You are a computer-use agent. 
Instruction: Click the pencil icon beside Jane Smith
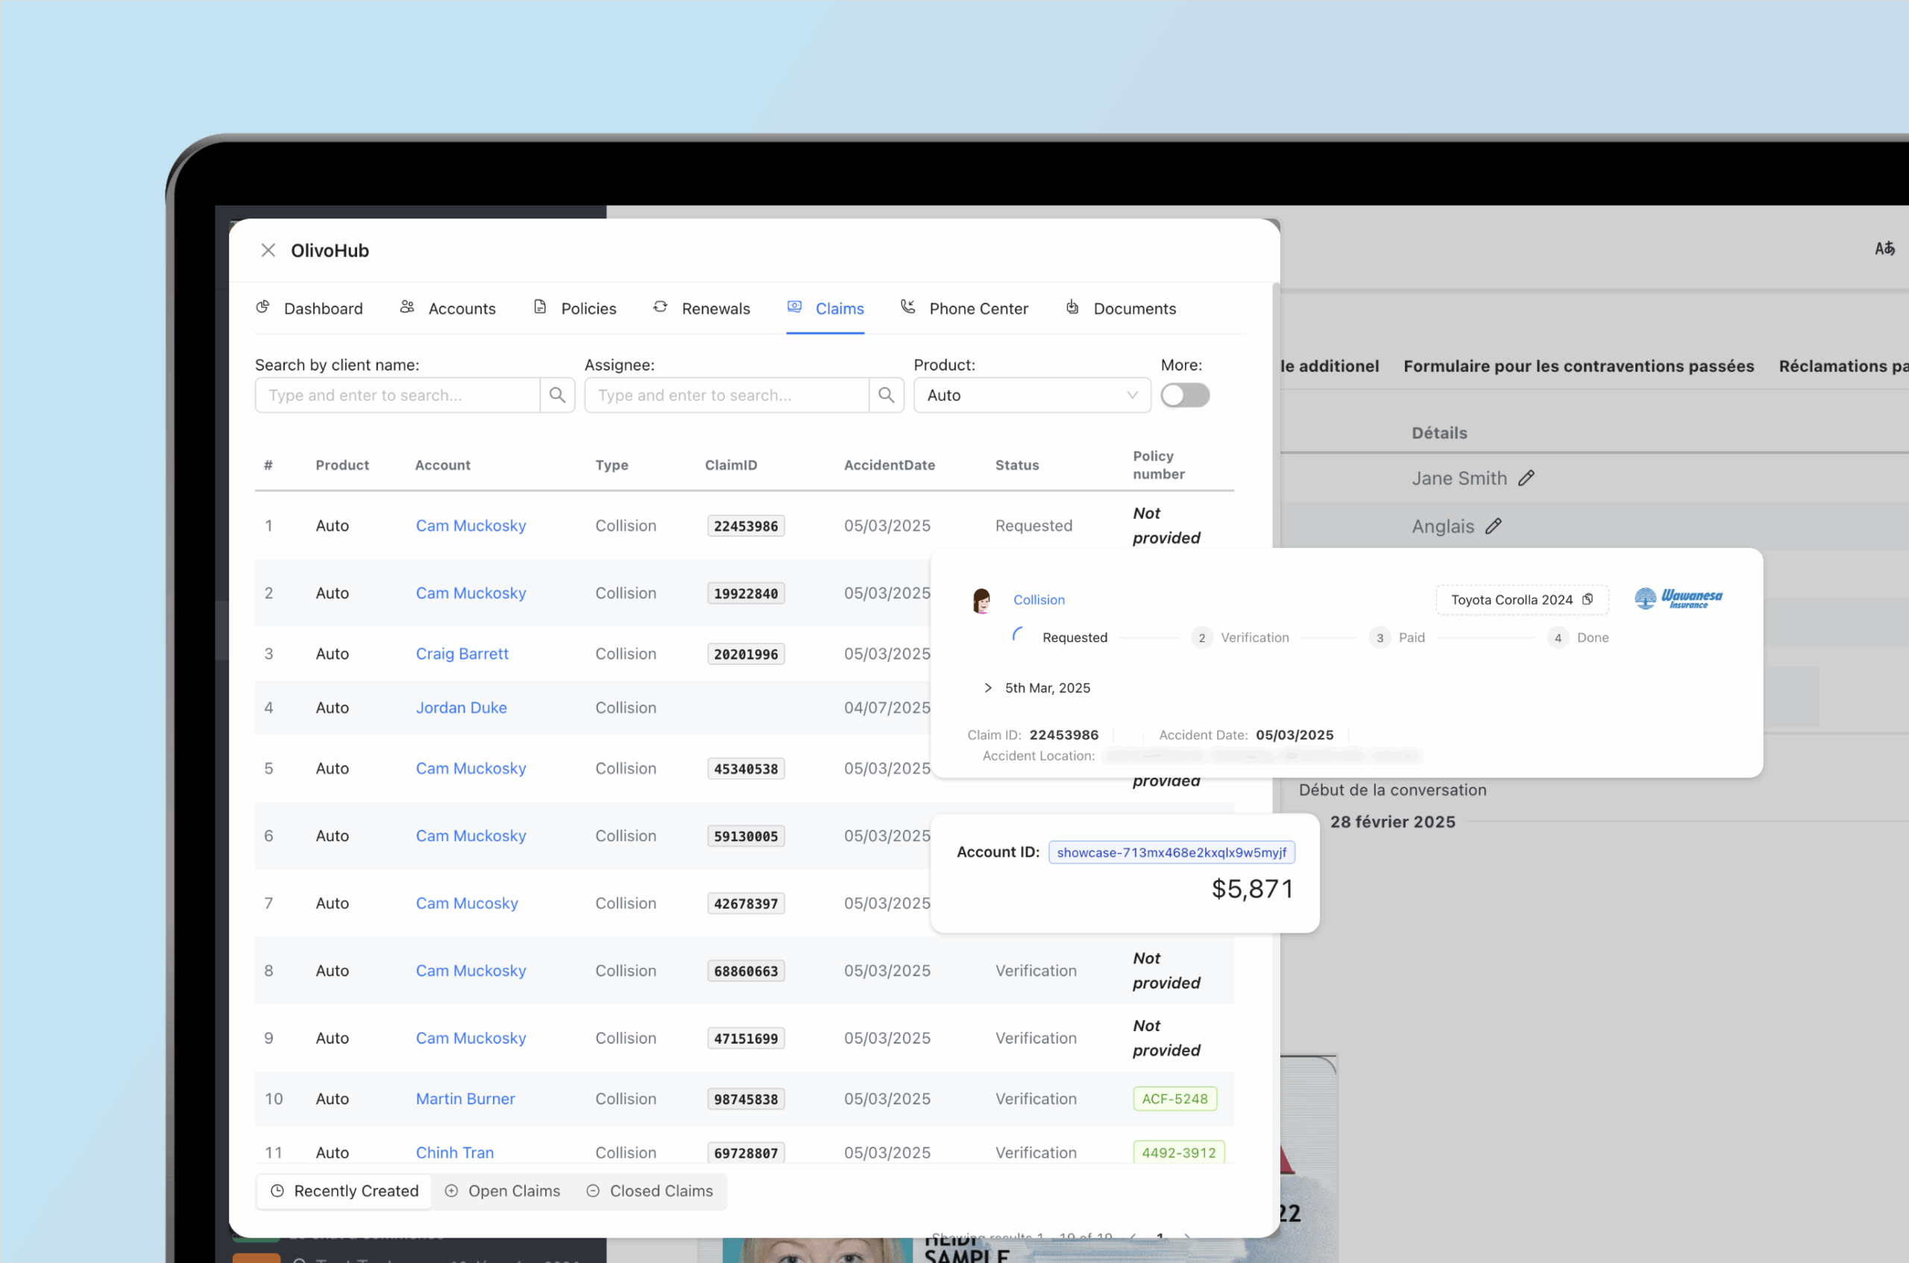point(1526,479)
